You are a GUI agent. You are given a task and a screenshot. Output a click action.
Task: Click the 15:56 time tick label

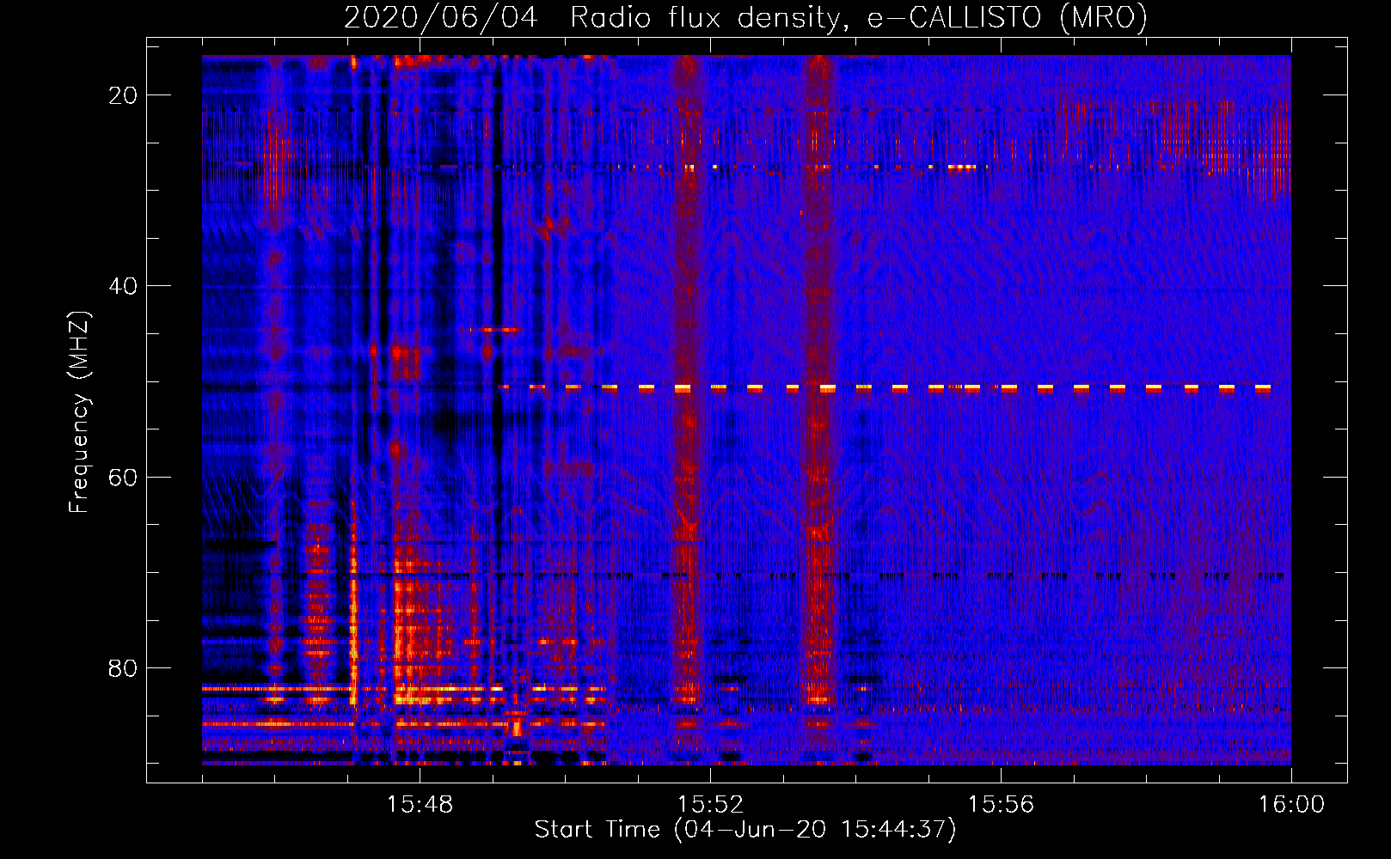tap(1001, 805)
